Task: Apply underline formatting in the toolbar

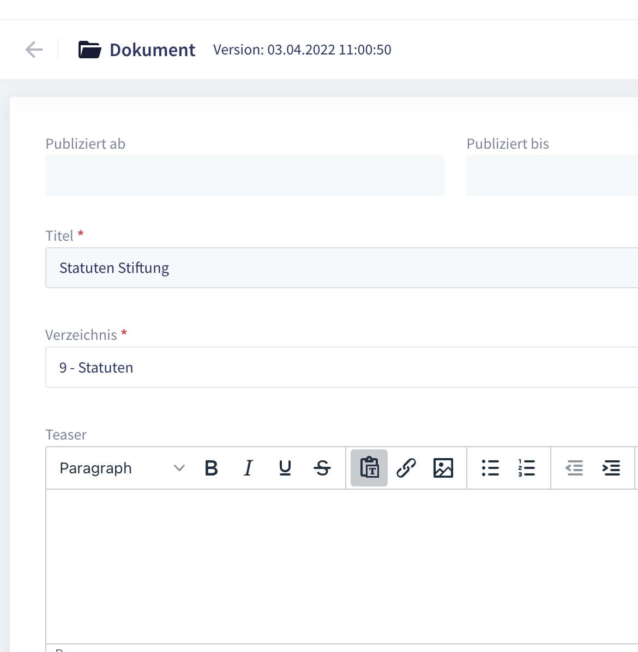Action: click(285, 468)
